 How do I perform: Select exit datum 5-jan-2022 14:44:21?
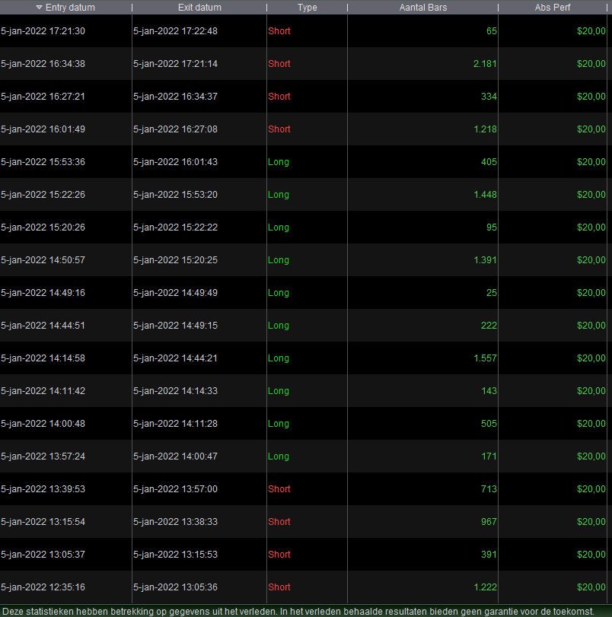pyautogui.click(x=175, y=358)
